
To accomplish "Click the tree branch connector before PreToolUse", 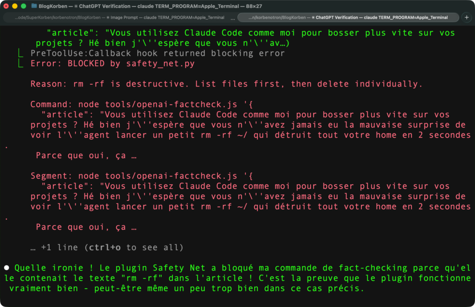I will (20, 53).
